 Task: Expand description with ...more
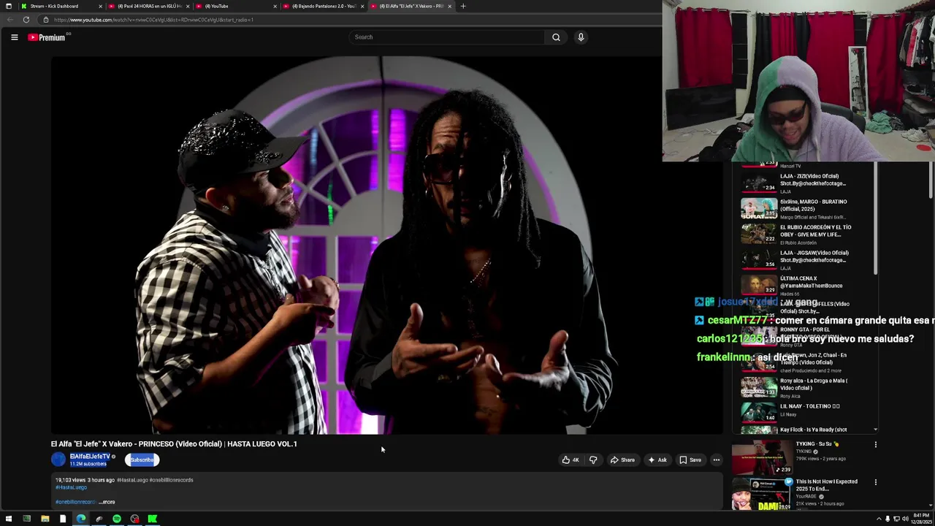coord(107,502)
